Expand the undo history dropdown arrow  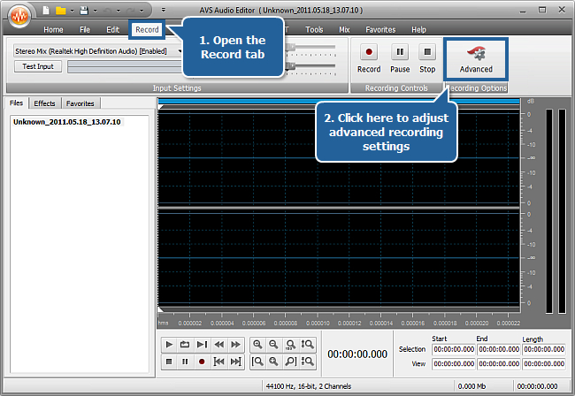pos(119,11)
